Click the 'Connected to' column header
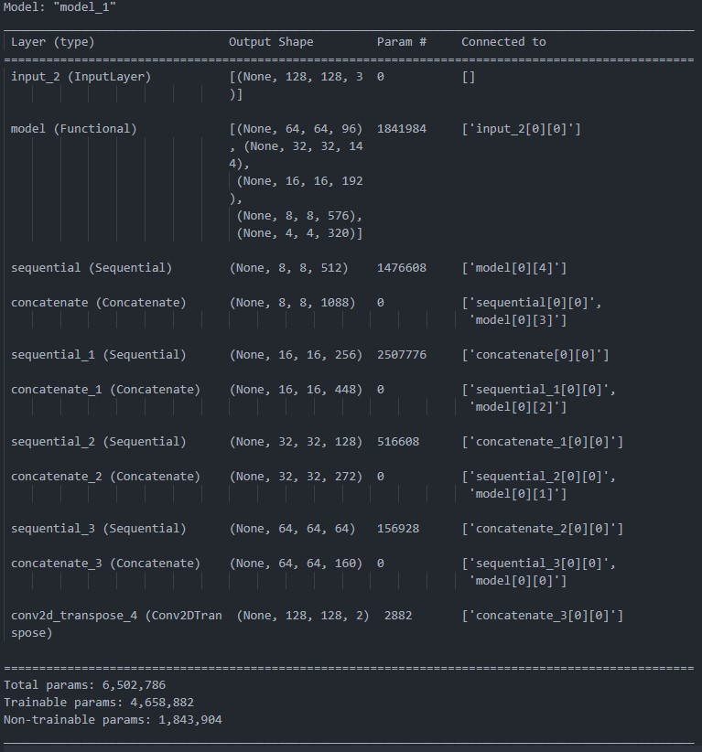 pos(503,42)
